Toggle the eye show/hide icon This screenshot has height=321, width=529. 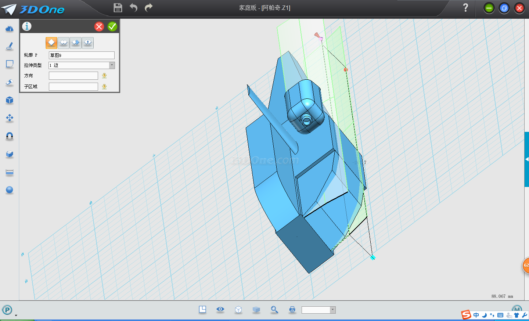(x=220, y=309)
